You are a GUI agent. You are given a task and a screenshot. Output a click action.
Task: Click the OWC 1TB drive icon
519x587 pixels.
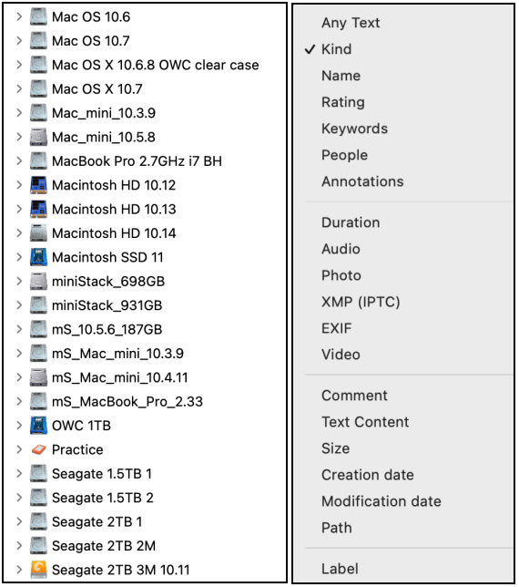pyautogui.click(x=38, y=426)
